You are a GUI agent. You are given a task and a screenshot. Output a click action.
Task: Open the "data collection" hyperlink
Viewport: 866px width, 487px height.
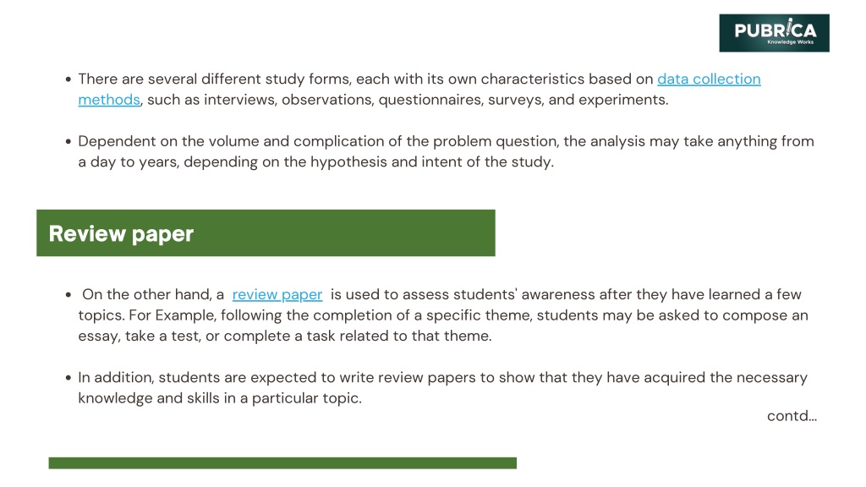(709, 79)
